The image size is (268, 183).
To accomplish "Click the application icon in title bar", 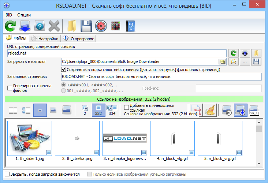I will pyautogui.click(x=7, y=5).
